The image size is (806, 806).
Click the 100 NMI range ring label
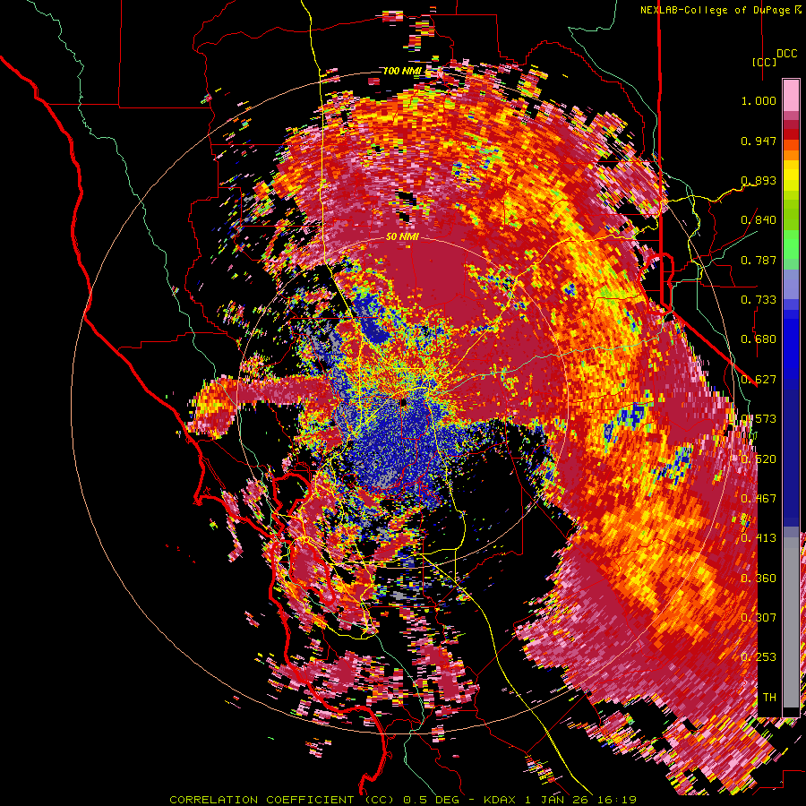402,71
